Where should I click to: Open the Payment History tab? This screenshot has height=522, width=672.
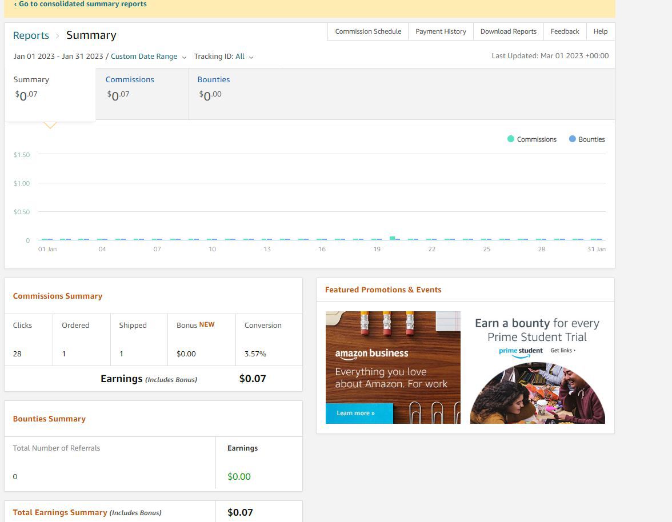tap(441, 31)
